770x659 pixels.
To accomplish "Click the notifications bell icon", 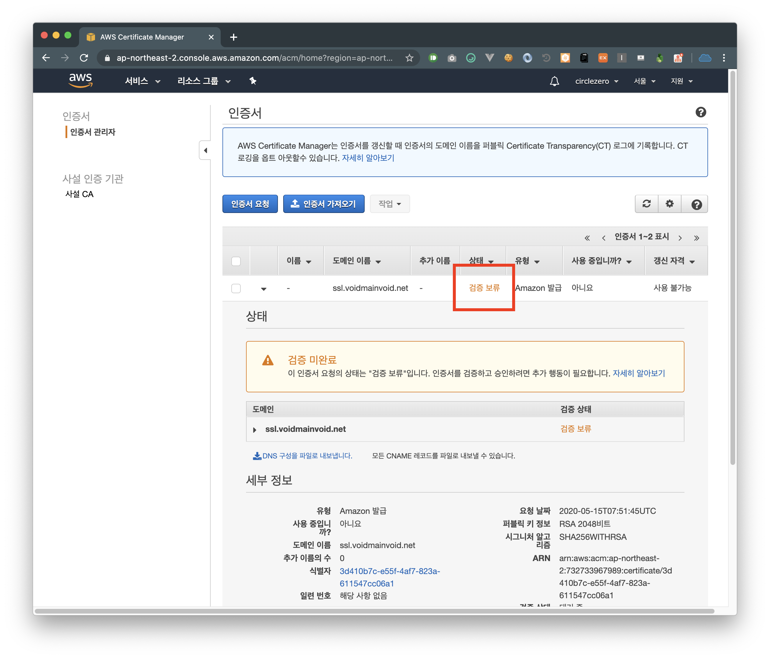I will (554, 81).
